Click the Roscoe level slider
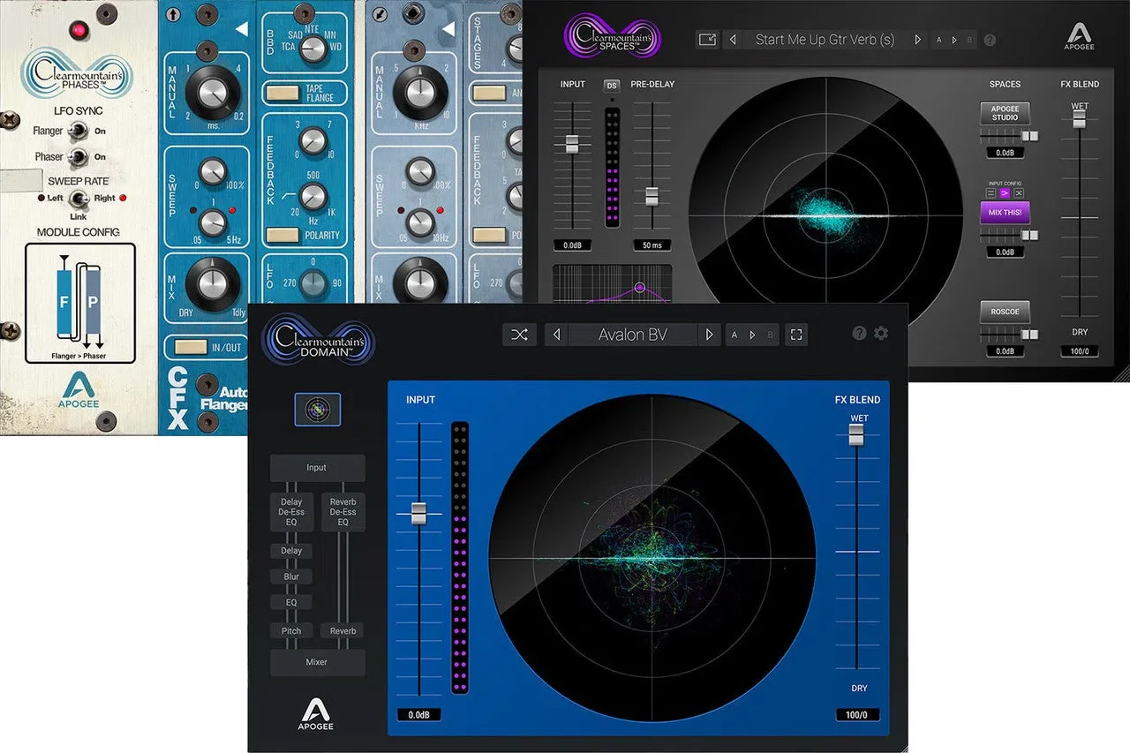The height and width of the screenshot is (753, 1130). 1029,335
